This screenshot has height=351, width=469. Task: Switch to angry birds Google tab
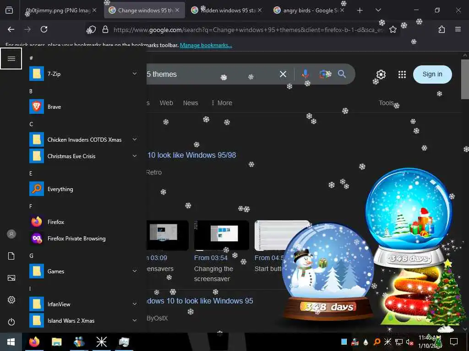click(310, 10)
